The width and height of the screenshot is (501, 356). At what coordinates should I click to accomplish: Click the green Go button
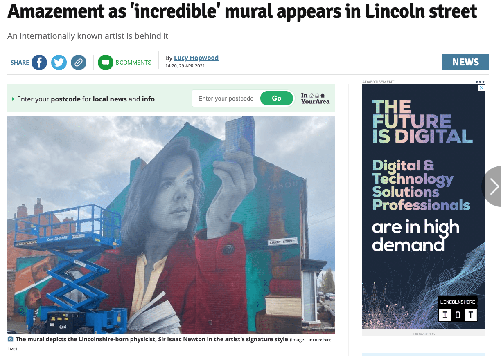pos(277,99)
